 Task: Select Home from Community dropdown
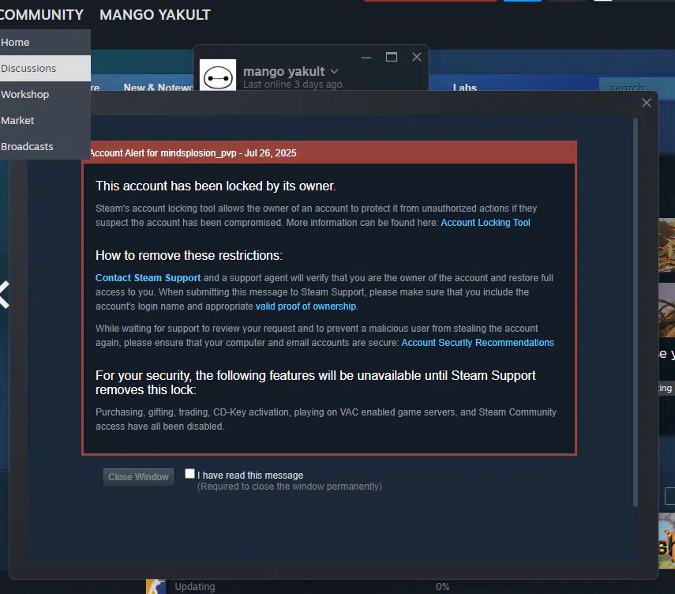coord(45,42)
